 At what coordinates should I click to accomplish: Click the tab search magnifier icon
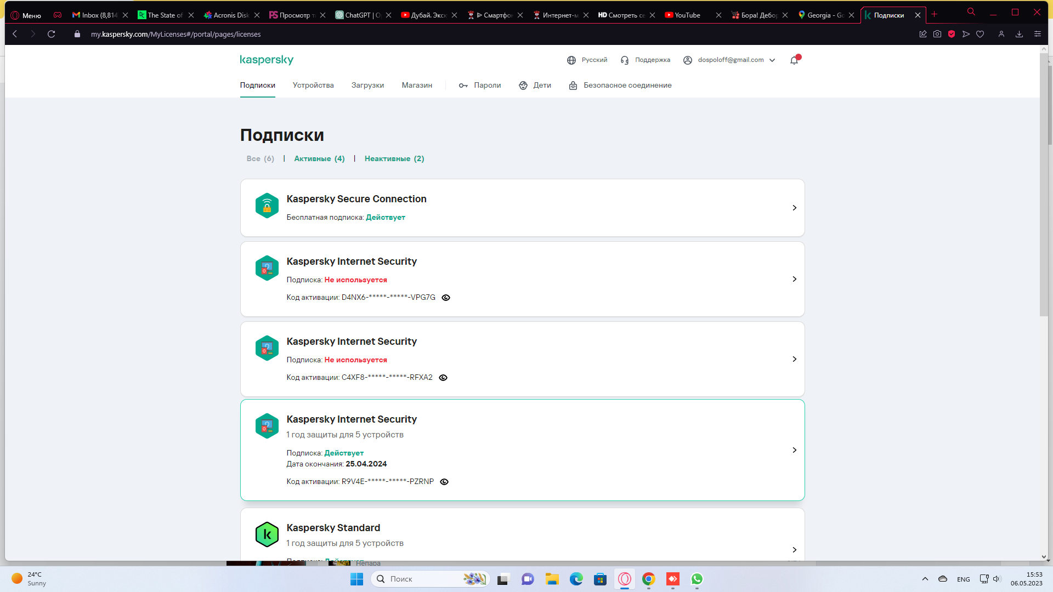coord(971,12)
